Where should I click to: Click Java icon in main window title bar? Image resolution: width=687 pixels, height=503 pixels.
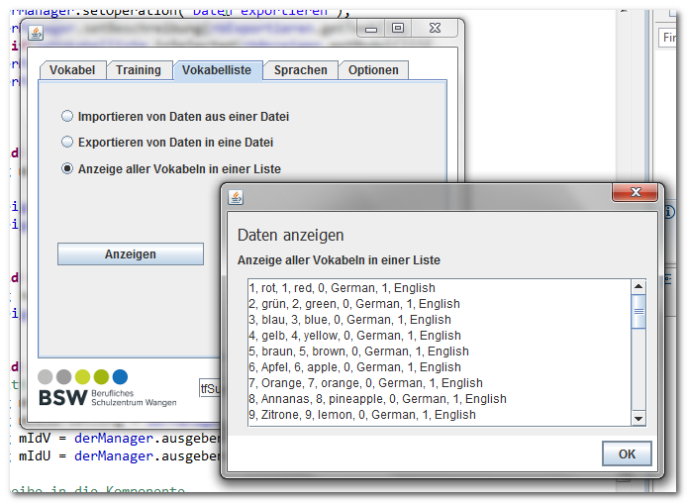tap(36, 33)
